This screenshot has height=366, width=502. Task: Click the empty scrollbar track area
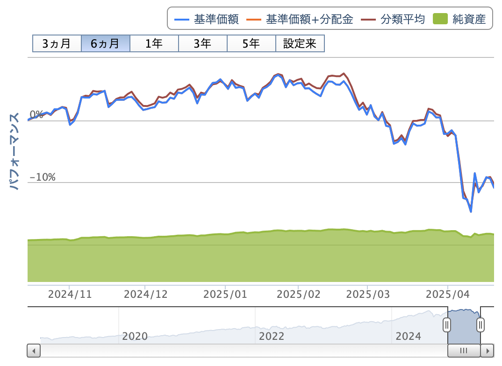click(x=244, y=351)
